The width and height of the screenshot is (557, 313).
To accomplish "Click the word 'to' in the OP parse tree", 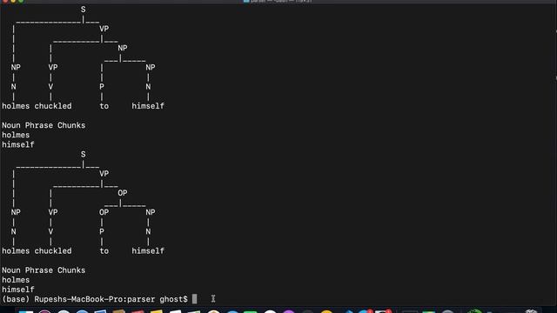I will click(x=104, y=251).
